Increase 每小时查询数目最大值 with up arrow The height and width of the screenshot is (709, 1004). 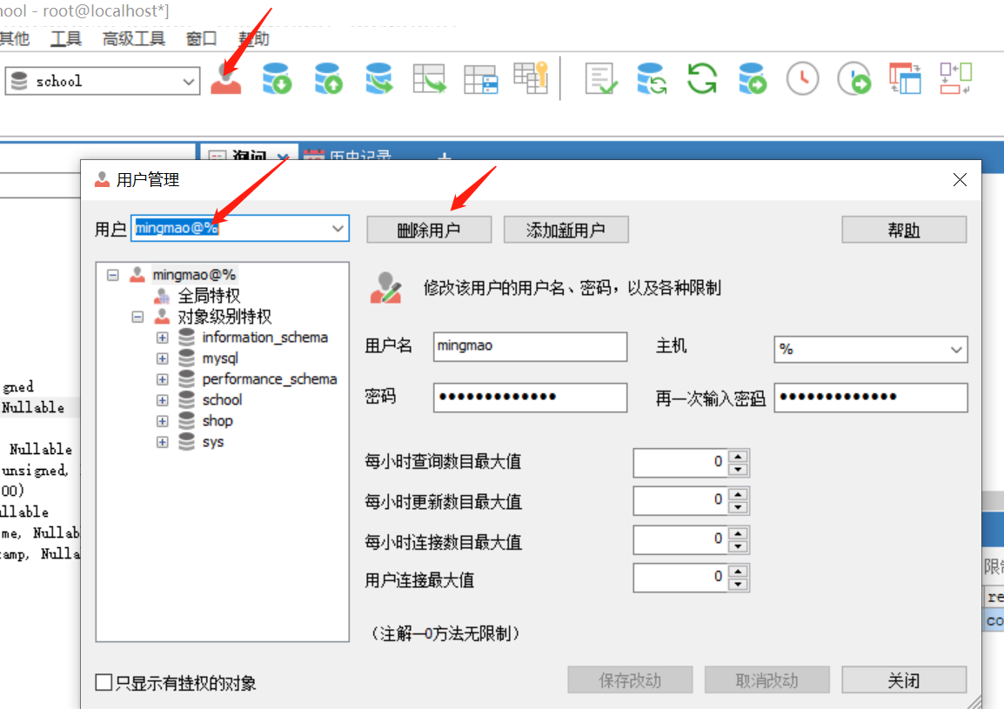coord(739,457)
